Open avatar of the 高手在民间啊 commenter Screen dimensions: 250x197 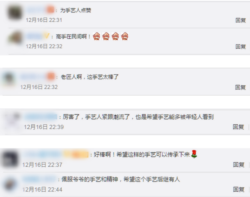(x=15, y=38)
